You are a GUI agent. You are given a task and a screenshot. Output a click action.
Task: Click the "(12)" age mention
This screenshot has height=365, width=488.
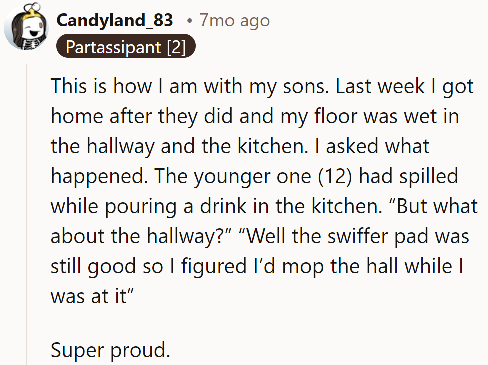334,176
